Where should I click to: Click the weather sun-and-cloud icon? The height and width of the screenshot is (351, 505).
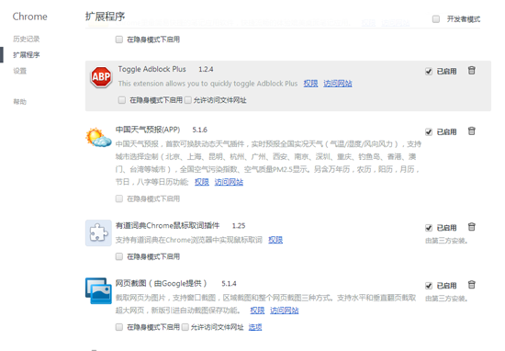tap(98, 137)
